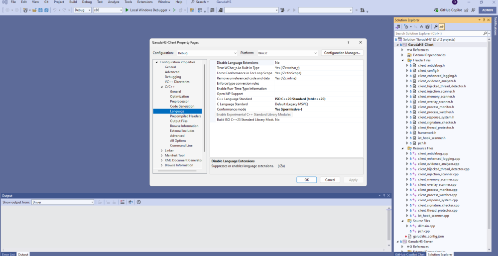
Task: Select Preprocessor in property tree
Action: (179, 101)
